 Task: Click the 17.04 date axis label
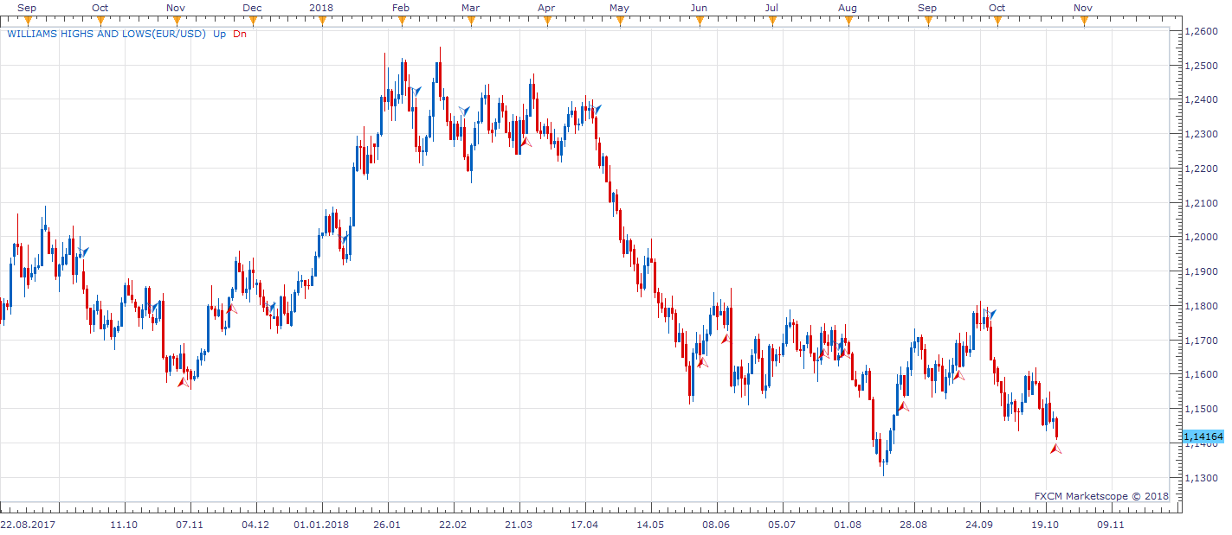click(584, 525)
